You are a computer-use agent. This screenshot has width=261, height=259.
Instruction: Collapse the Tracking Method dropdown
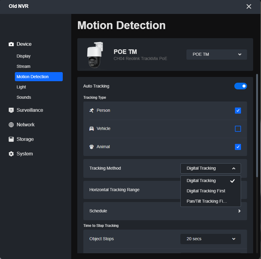pos(211,168)
